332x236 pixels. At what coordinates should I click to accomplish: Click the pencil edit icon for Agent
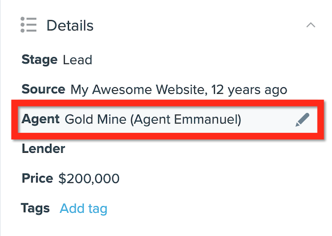click(x=302, y=120)
